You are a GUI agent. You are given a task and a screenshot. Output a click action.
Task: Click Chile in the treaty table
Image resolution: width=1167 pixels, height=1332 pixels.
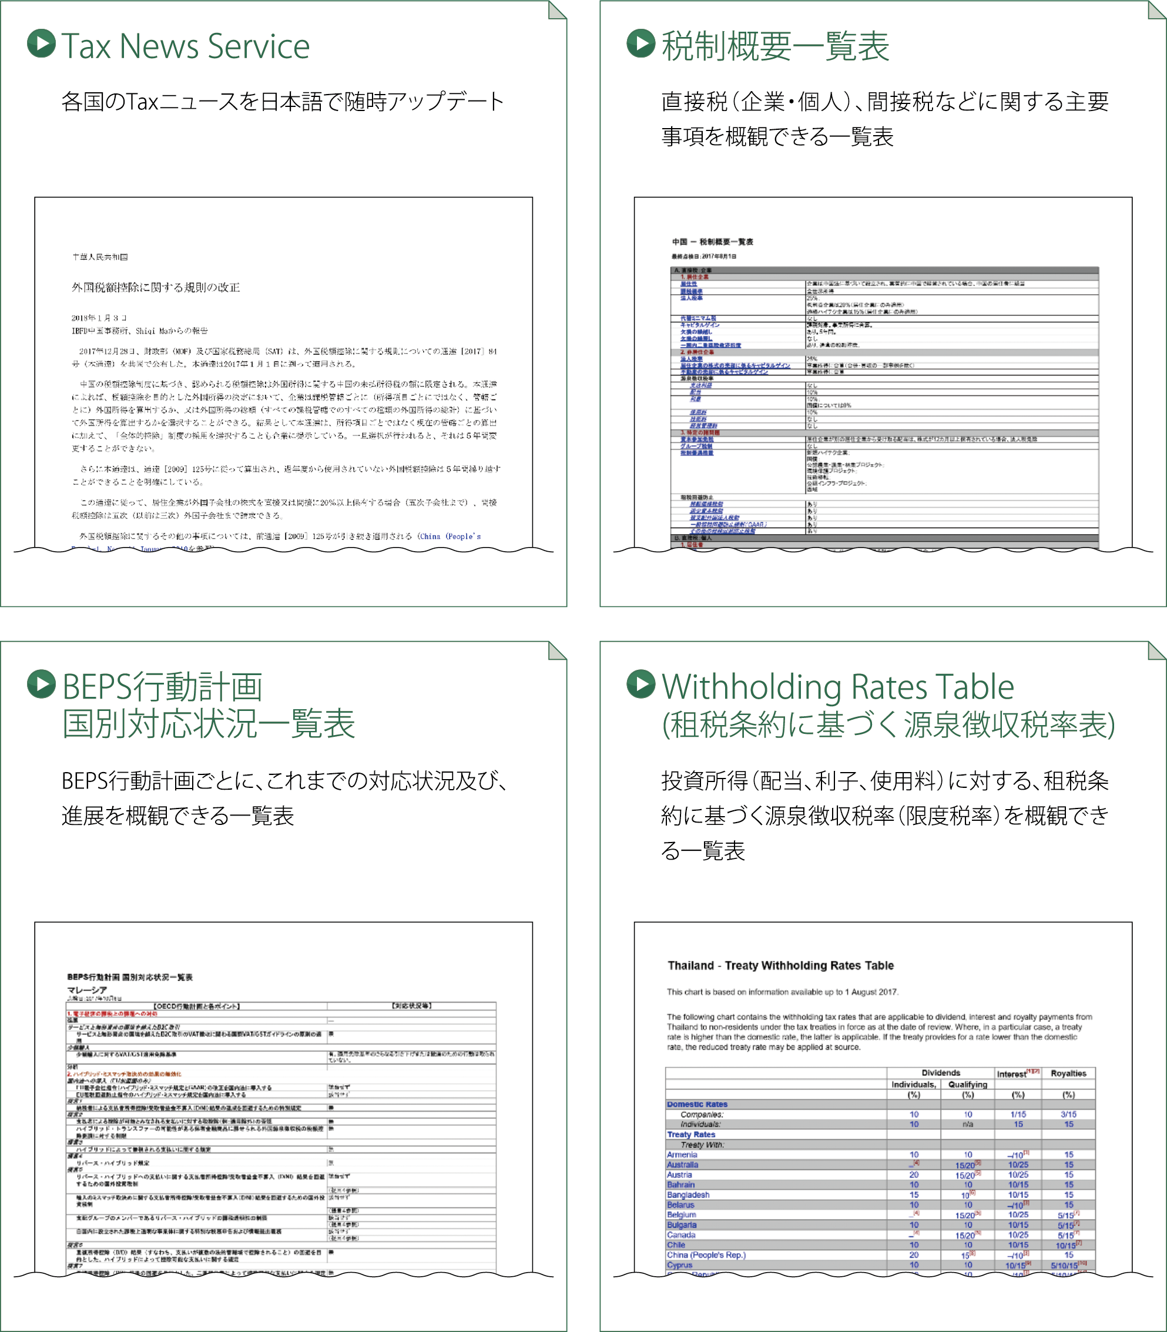(676, 1245)
